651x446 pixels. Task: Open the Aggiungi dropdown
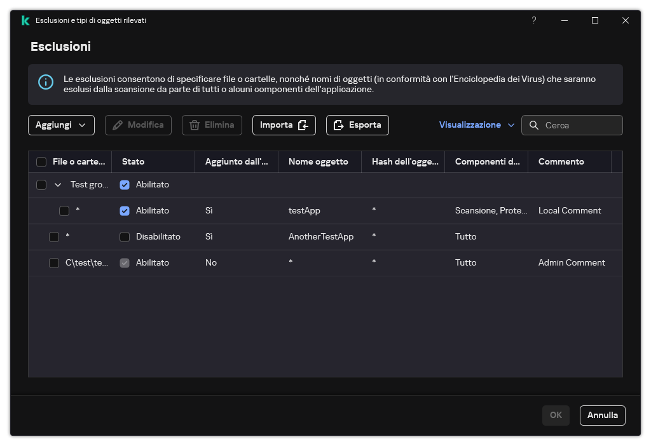click(x=61, y=125)
